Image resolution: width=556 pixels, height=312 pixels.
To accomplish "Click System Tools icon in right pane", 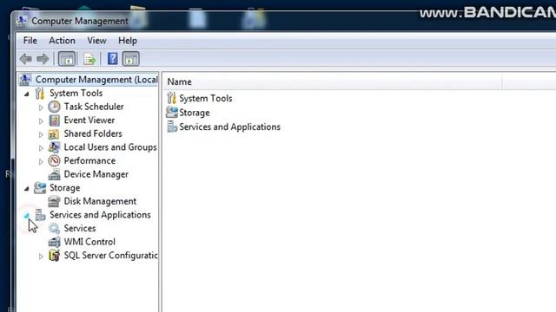I will click(172, 98).
